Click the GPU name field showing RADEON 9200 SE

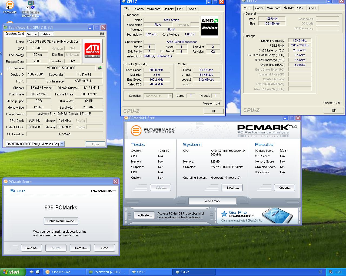(x=53, y=42)
